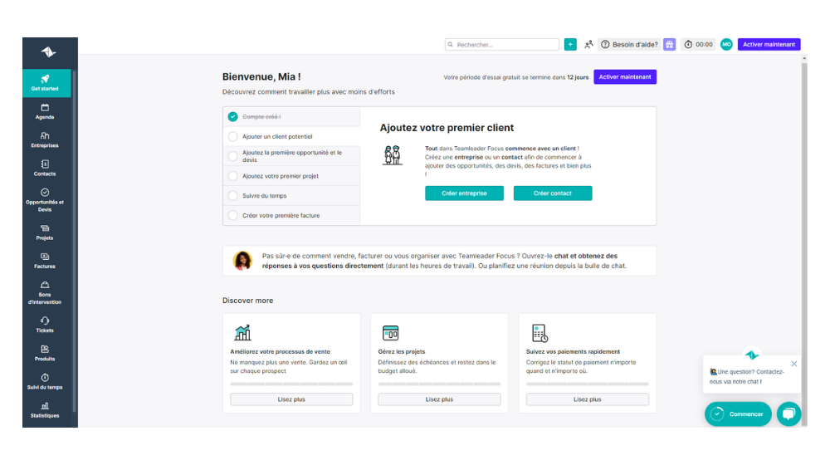Click progress bar under payments card
830x465 pixels.
(588, 384)
